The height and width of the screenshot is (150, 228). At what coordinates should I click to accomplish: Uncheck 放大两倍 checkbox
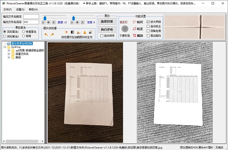148,22
